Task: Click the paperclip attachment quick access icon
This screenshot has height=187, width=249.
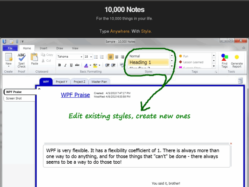Action: (17, 42)
